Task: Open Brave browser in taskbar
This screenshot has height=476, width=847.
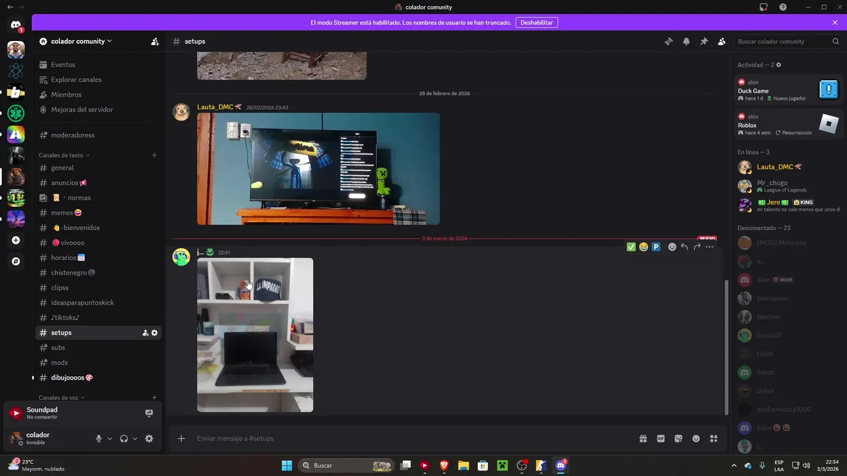Action: (x=444, y=465)
